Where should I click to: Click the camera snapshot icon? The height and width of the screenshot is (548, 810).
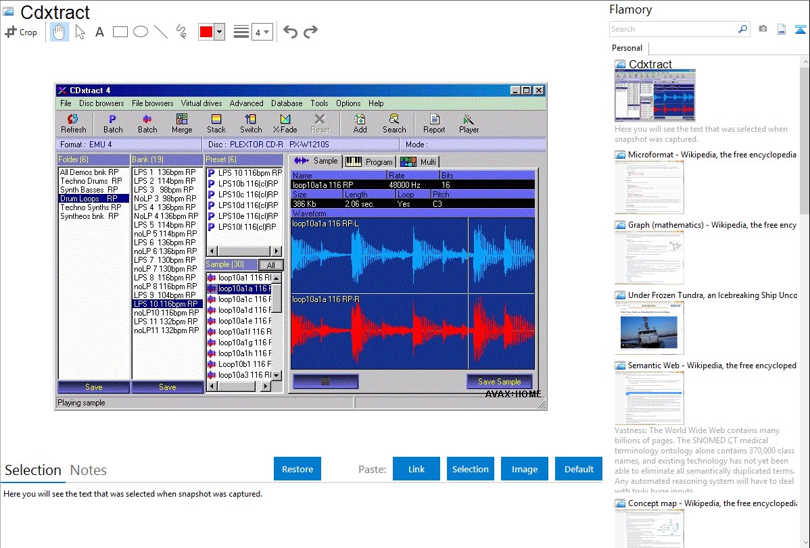point(763,29)
